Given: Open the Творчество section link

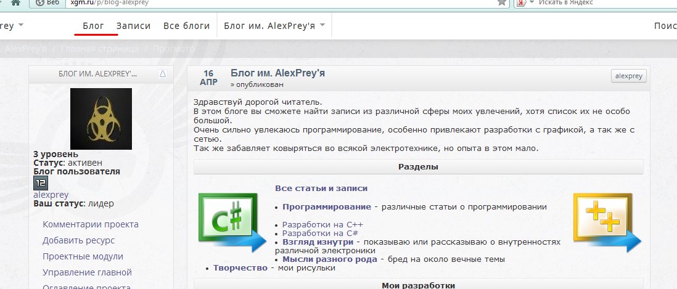Looking at the screenshot, I should coord(240,268).
